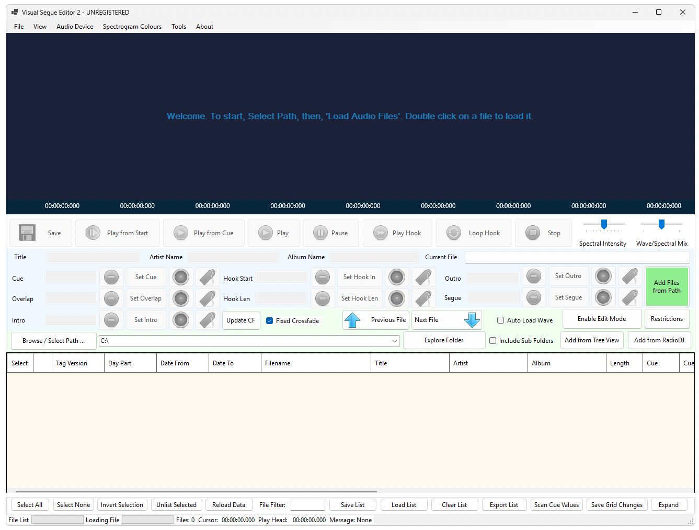Open the View menu
Image resolution: width=699 pixels, height=530 pixels.
pyautogui.click(x=40, y=27)
